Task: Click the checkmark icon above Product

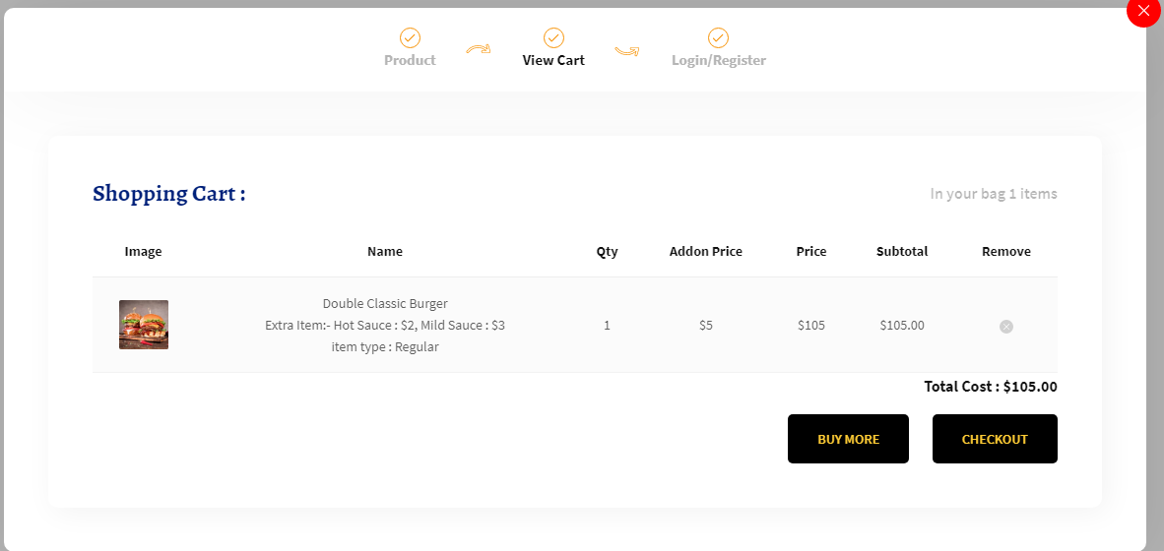Action: click(x=410, y=37)
